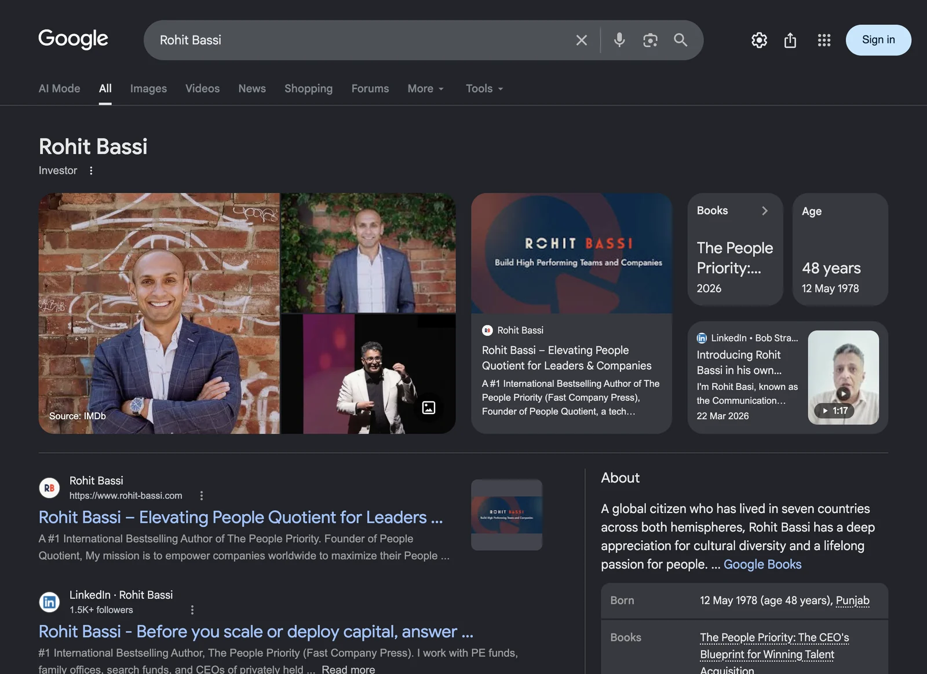Open the photo of man in blue blazer
The image size is (927, 674).
pyautogui.click(x=368, y=253)
